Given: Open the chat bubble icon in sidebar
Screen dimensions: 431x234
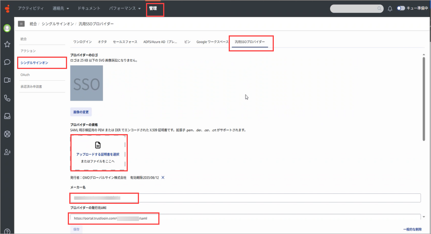Looking at the screenshot, I should (7, 62).
